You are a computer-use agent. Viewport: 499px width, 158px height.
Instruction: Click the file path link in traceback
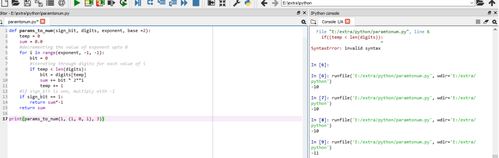[x=369, y=32]
